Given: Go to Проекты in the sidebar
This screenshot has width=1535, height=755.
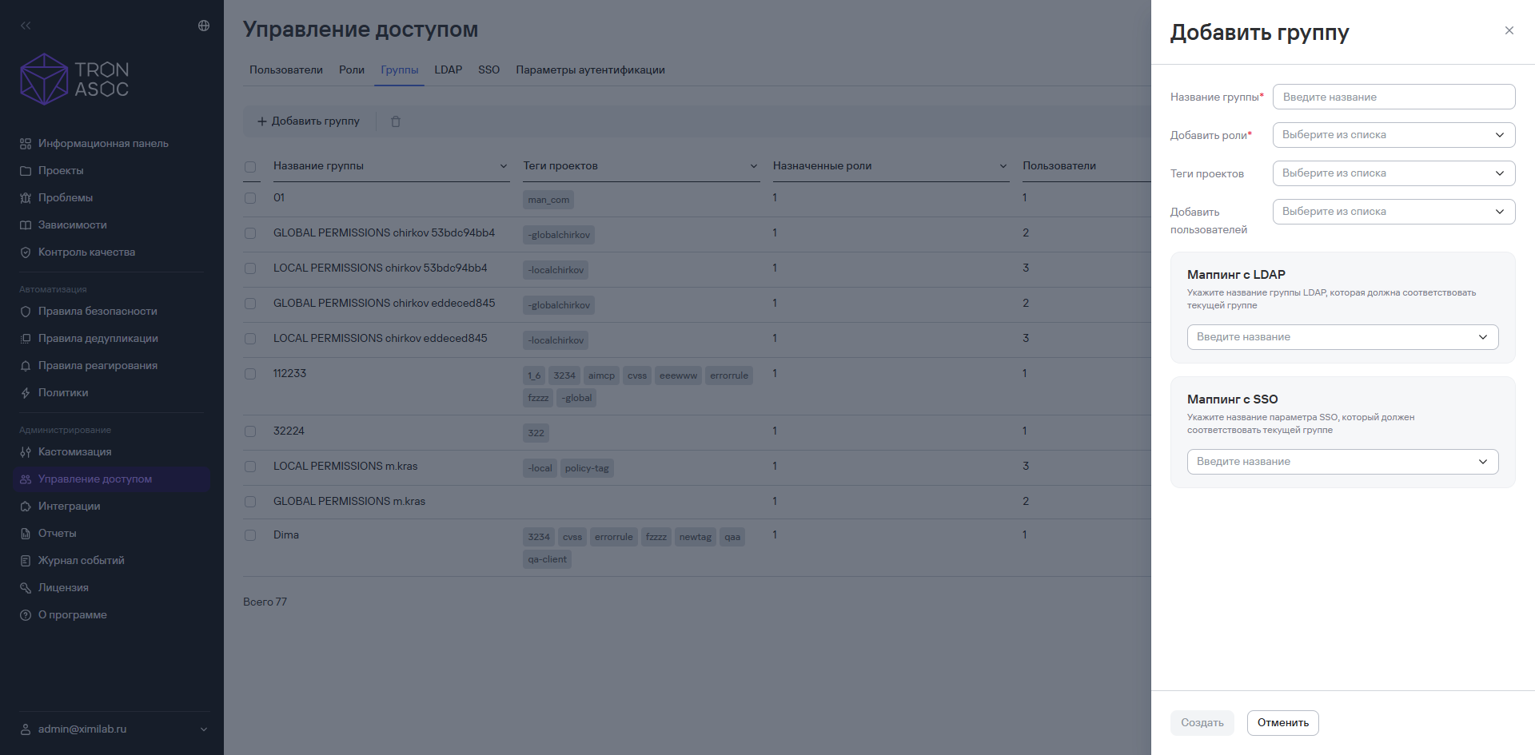Looking at the screenshot, I should click(x=61, y=171).
